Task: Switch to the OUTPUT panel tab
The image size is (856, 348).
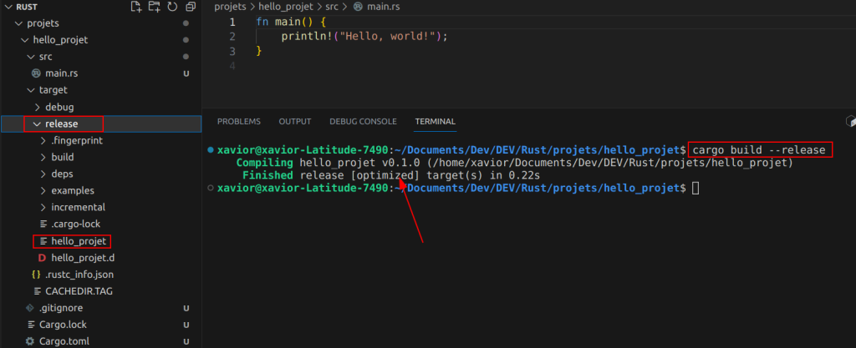Action: [x=295, y=122]
